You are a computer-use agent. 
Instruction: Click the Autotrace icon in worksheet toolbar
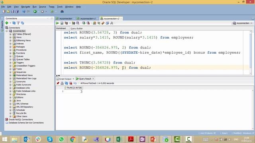pyautogui.click(x=73, y=23)
